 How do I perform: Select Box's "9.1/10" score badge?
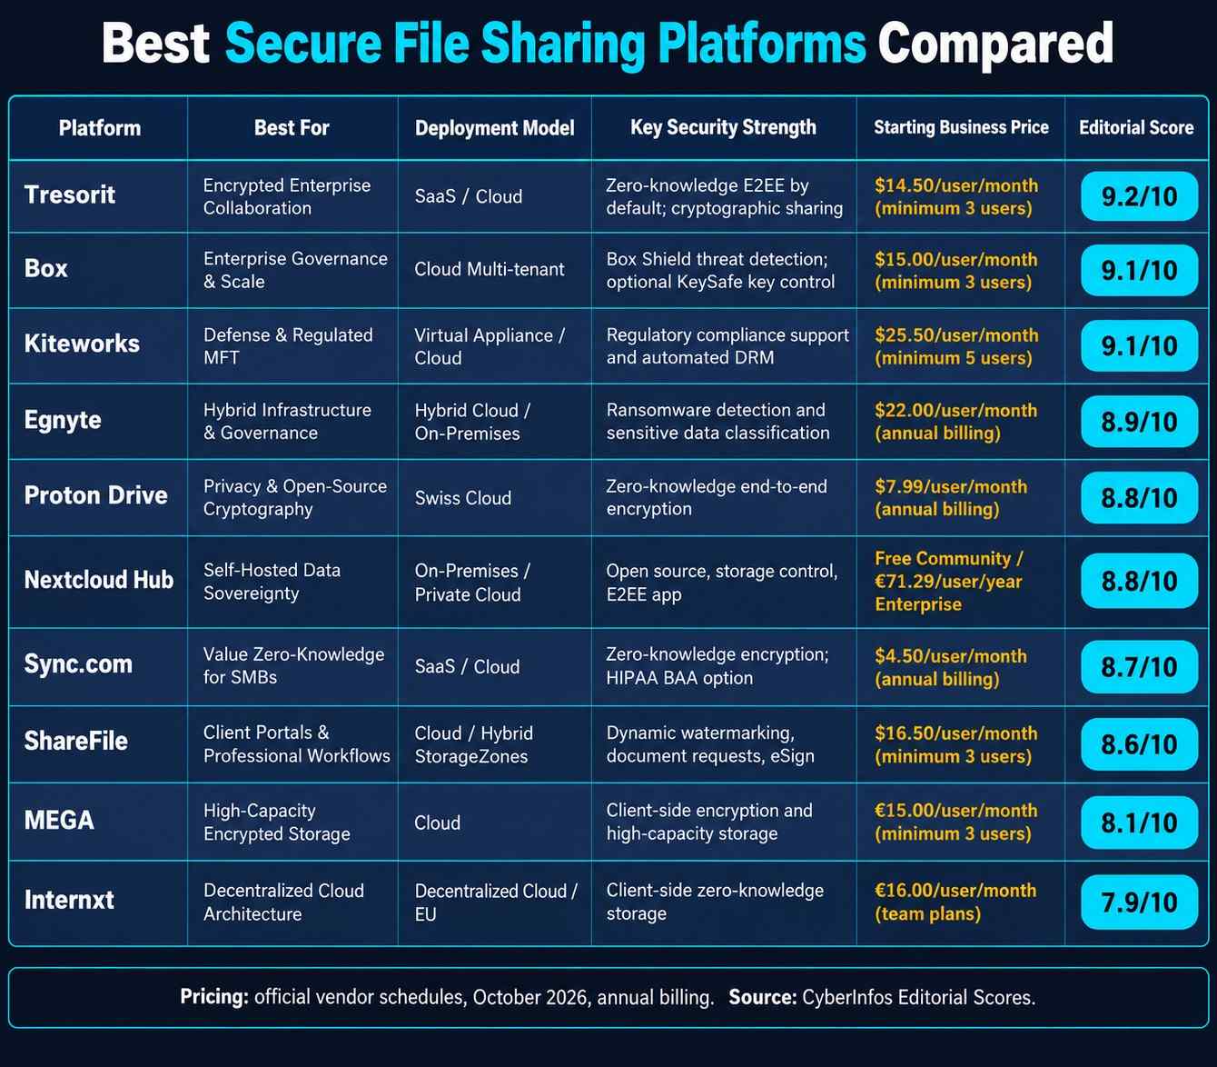pyautogui.click(x=1139, y=270)
